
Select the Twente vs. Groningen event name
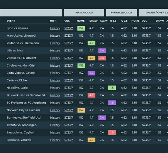pyautogui.click(x=22, y=125)
